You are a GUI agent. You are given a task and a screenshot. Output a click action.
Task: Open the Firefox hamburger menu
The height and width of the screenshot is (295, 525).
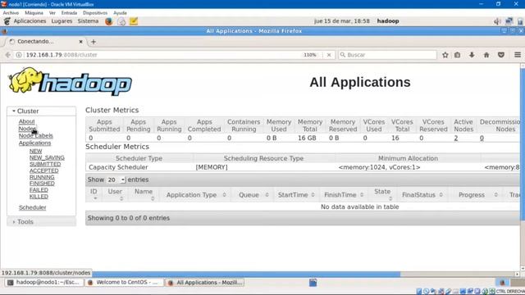(x=518, y=55)
